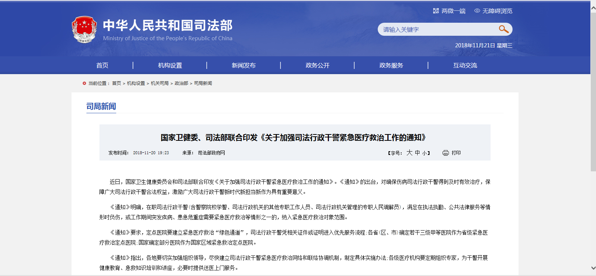The height and width of the screenshot is (276, 596).
Task: Click the 打印 print link
Action: click(456, 153)
